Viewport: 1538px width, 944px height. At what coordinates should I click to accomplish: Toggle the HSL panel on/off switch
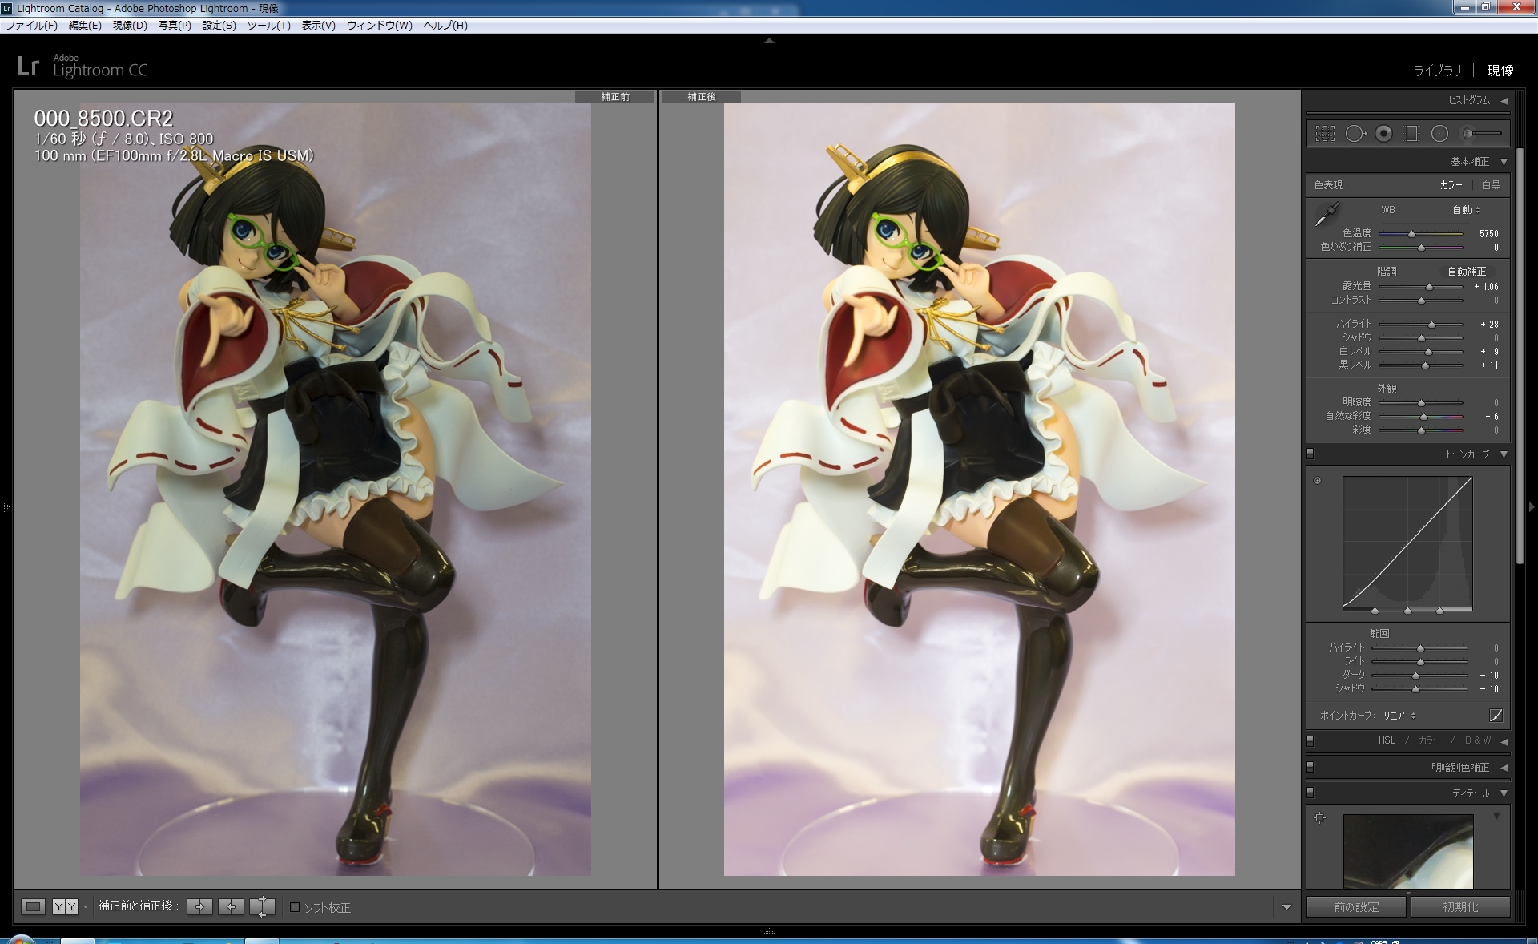(x=1311, y=740)
